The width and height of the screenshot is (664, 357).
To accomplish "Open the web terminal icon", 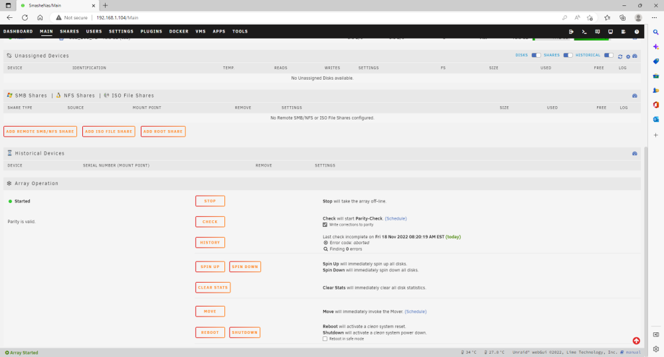I will coord(584,32).
